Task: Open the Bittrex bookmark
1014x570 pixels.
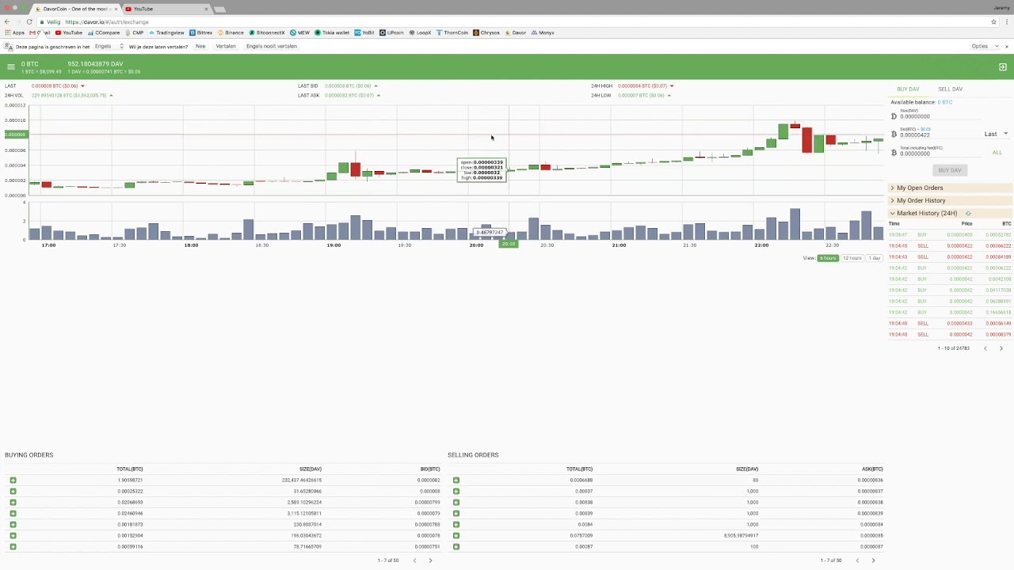Action: (201, 32)
